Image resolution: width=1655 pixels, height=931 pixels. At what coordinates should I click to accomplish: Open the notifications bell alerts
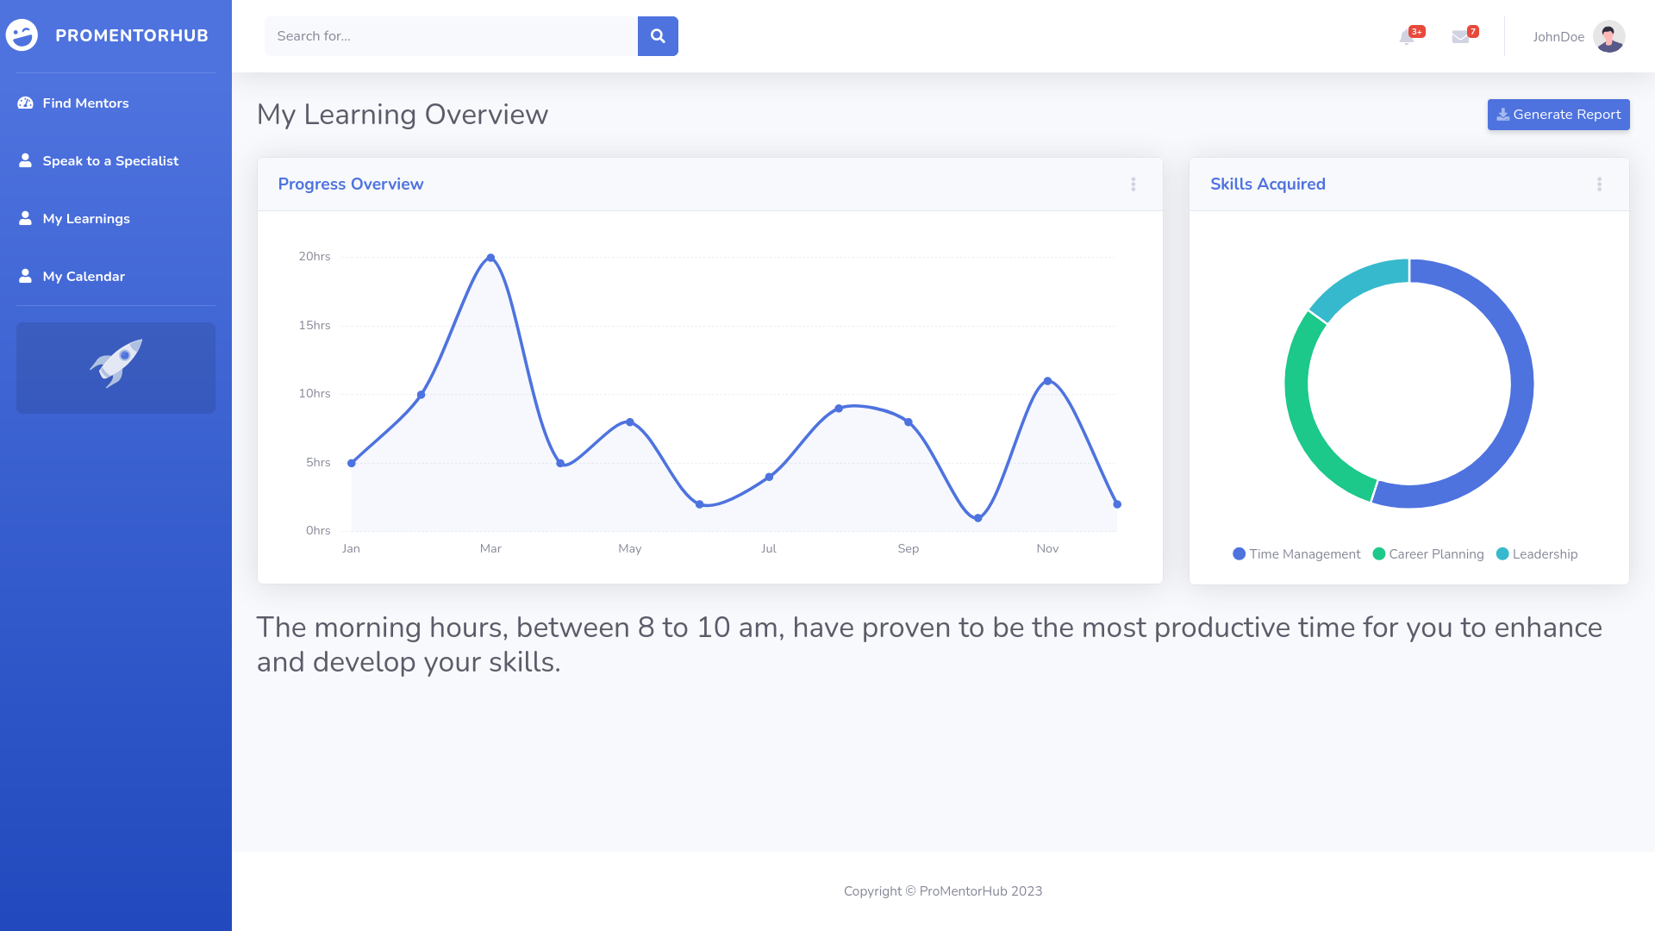click(x=1407, y=37)
